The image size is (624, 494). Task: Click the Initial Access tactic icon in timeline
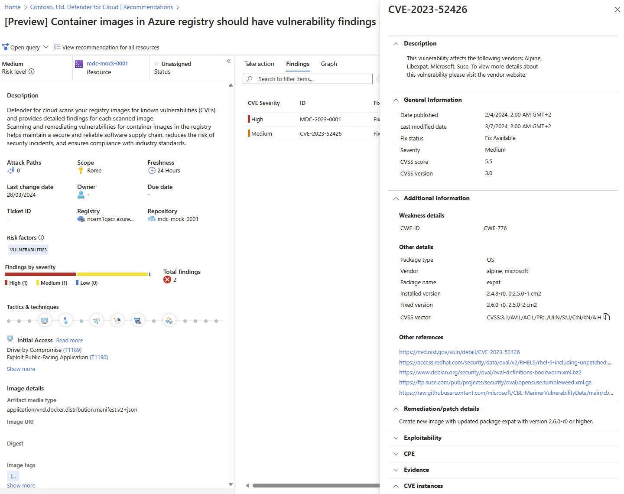pos(45,321)
